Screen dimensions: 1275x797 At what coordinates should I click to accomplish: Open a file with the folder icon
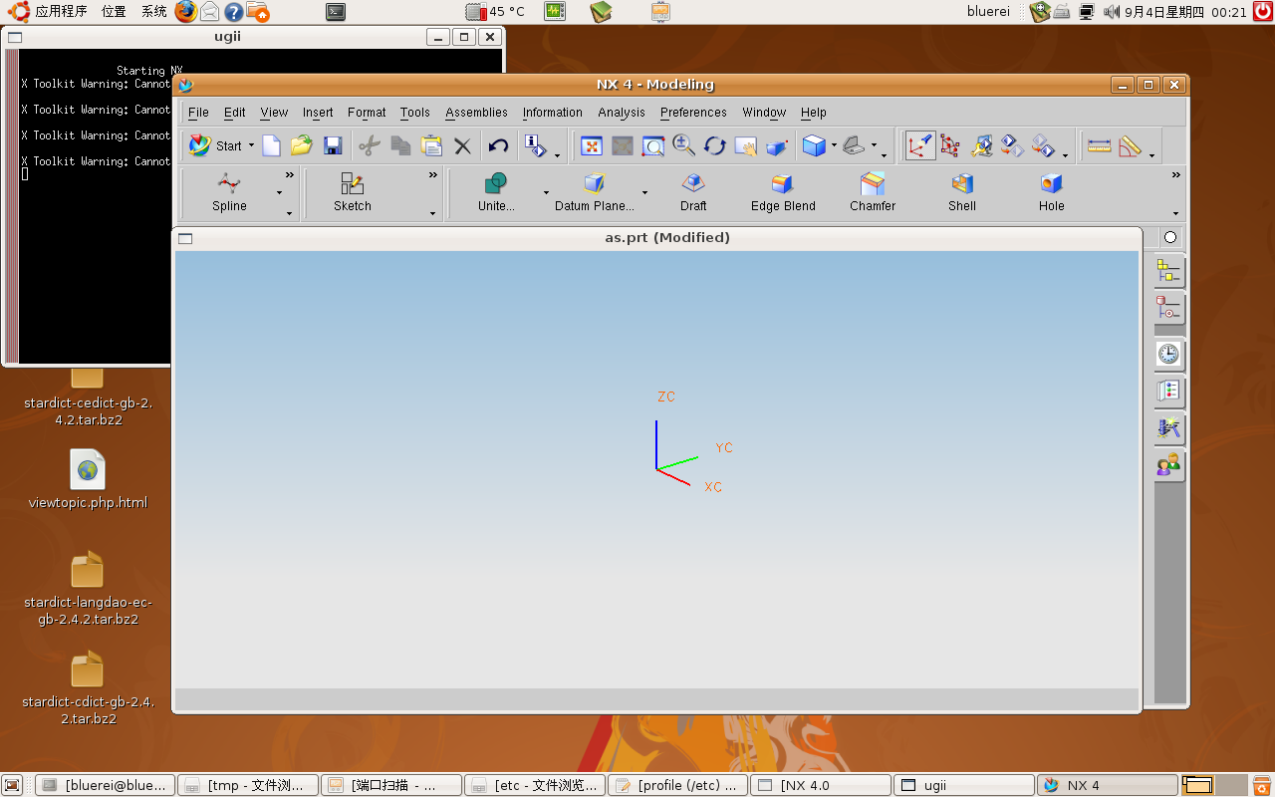click(302, 145)
